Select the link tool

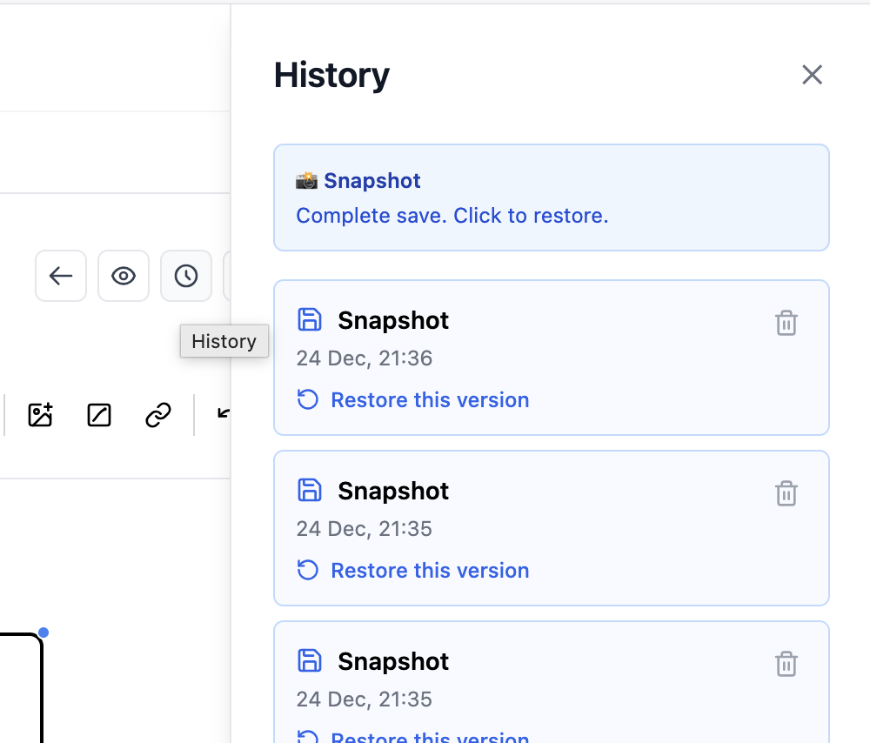[157, 416]
